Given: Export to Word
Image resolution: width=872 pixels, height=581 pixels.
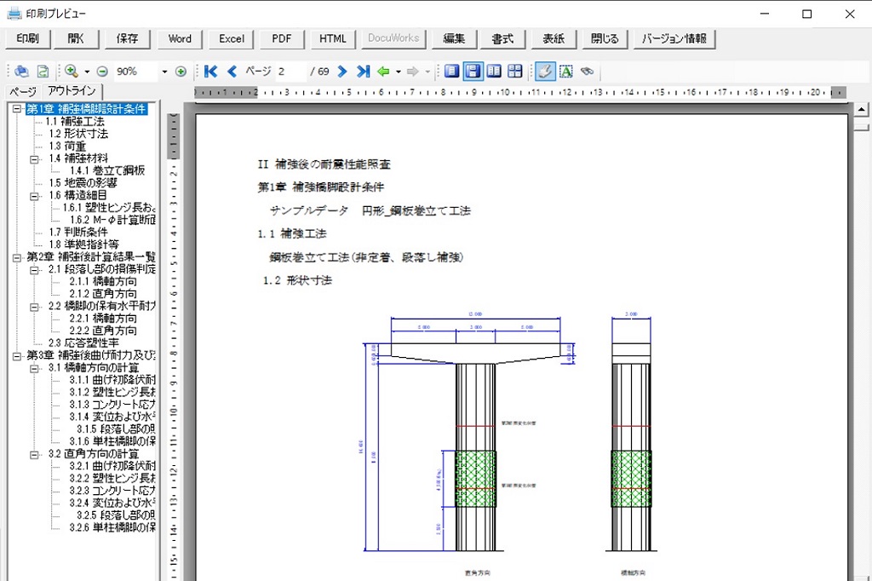Looking at the screenshot, I should [x=180, y=38].
